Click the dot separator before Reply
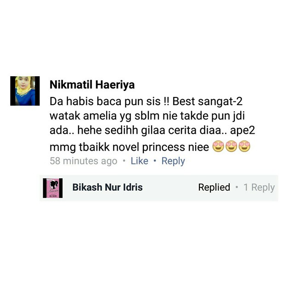 coord(155,161)
